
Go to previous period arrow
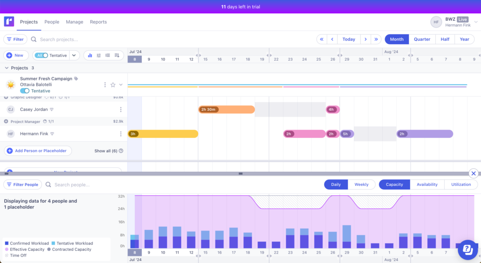point(332,40)
